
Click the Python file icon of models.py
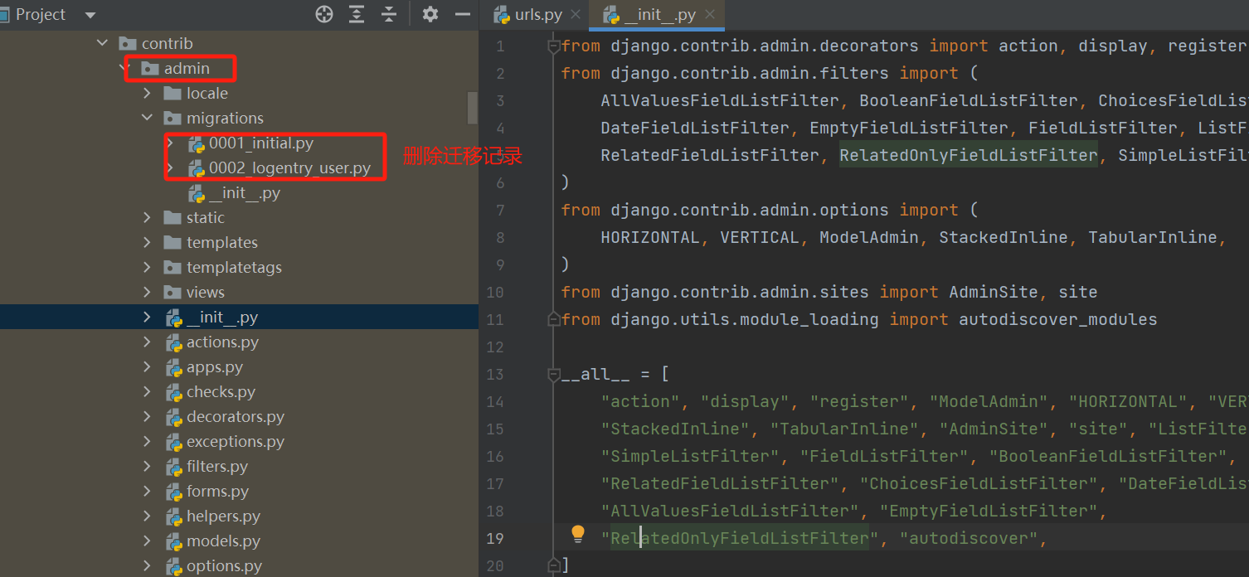pyautogui.click(x=173, y=541)
